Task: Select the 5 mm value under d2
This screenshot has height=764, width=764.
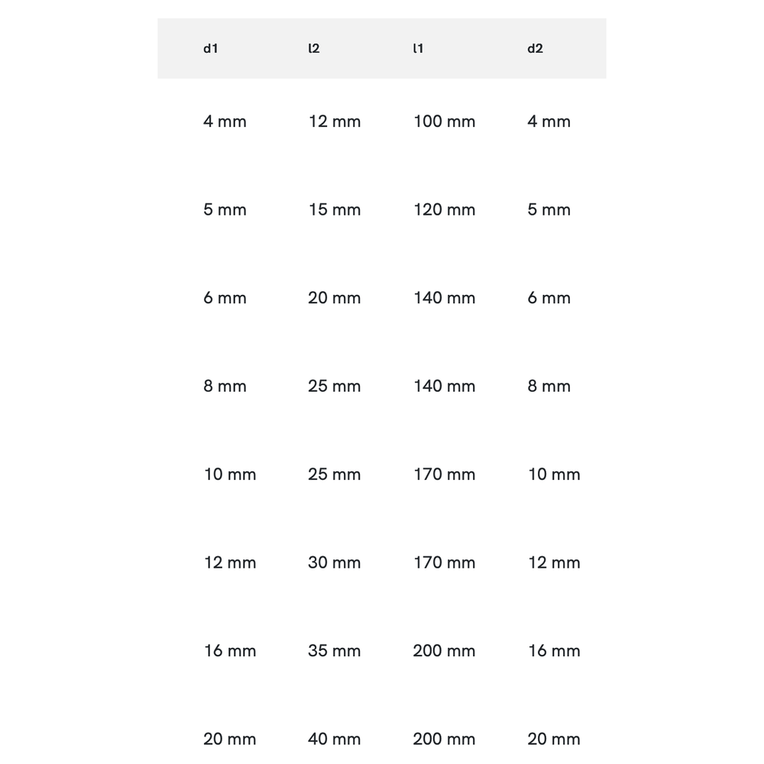Action: pos(549,210)
